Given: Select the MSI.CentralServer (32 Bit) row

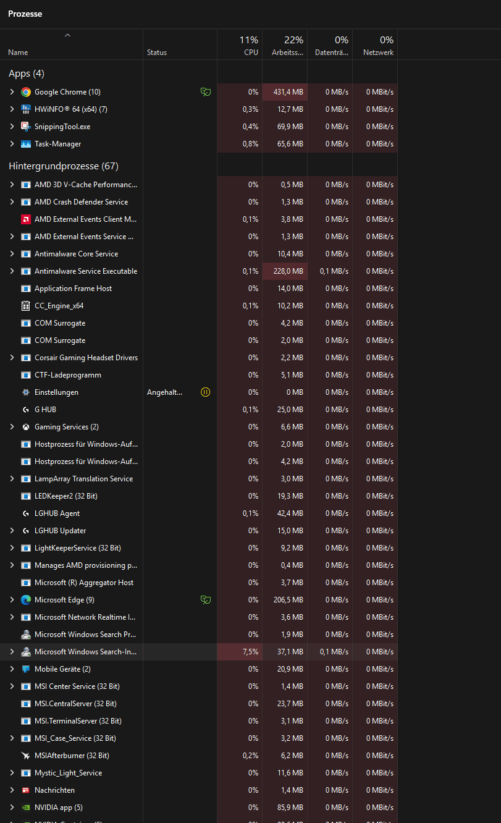Looking at the screenshot, I should point(199,704).
